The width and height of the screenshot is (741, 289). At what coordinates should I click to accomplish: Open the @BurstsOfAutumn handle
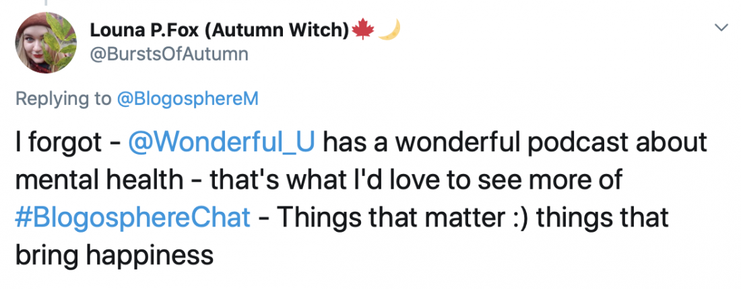[168, 54]
